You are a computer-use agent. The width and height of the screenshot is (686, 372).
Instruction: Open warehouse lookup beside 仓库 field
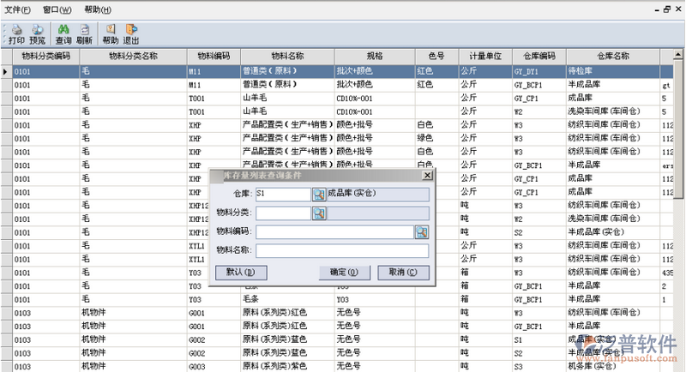point(319,194)
